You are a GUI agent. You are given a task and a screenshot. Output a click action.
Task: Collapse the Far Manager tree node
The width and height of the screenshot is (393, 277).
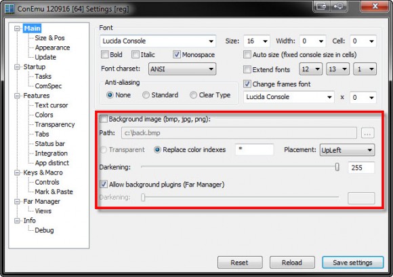17,202
